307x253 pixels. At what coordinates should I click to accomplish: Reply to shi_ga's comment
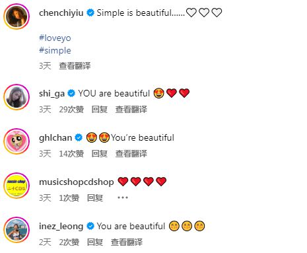[100, 110]
